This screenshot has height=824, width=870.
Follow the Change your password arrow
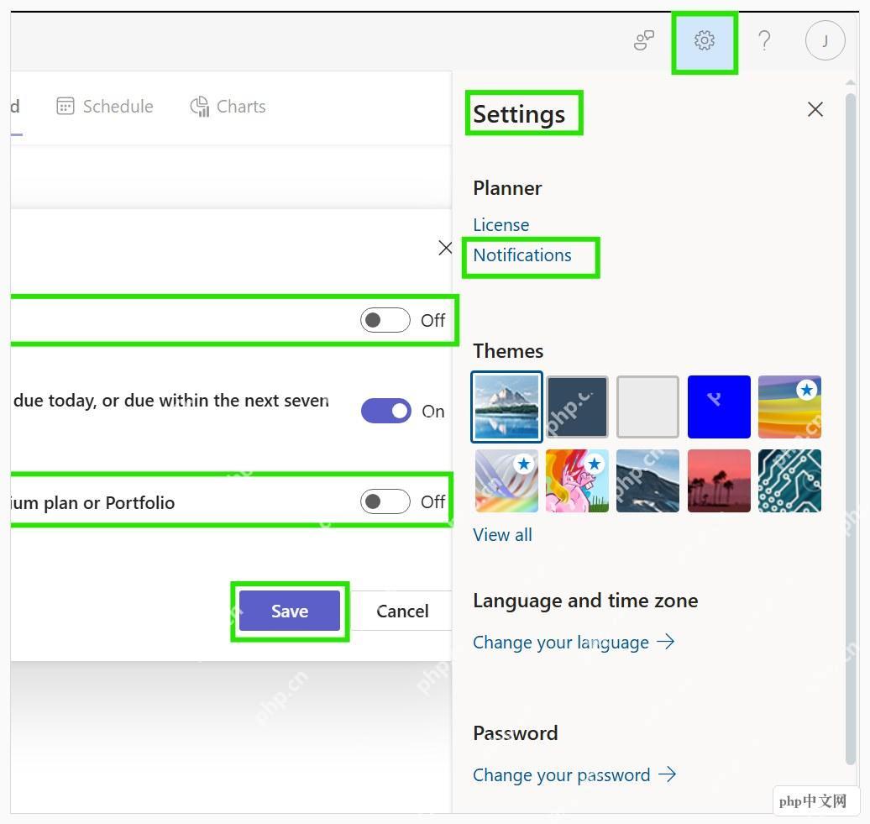tap(667, 774)
